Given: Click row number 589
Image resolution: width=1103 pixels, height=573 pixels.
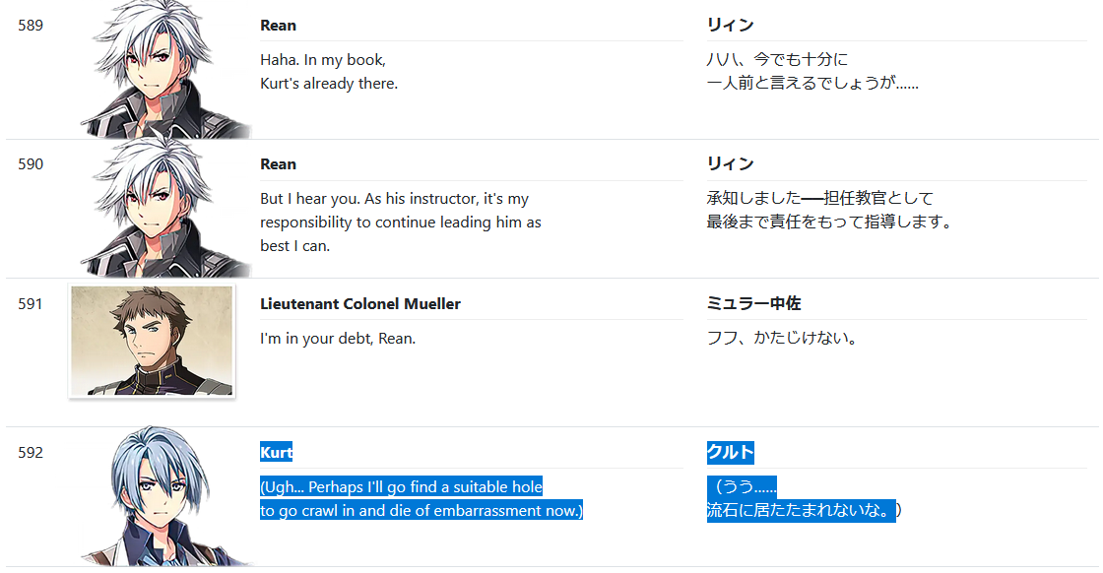Looking at the screenshot, I should point(31,26).
